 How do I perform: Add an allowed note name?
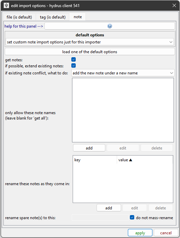click(x=89, y=148)
